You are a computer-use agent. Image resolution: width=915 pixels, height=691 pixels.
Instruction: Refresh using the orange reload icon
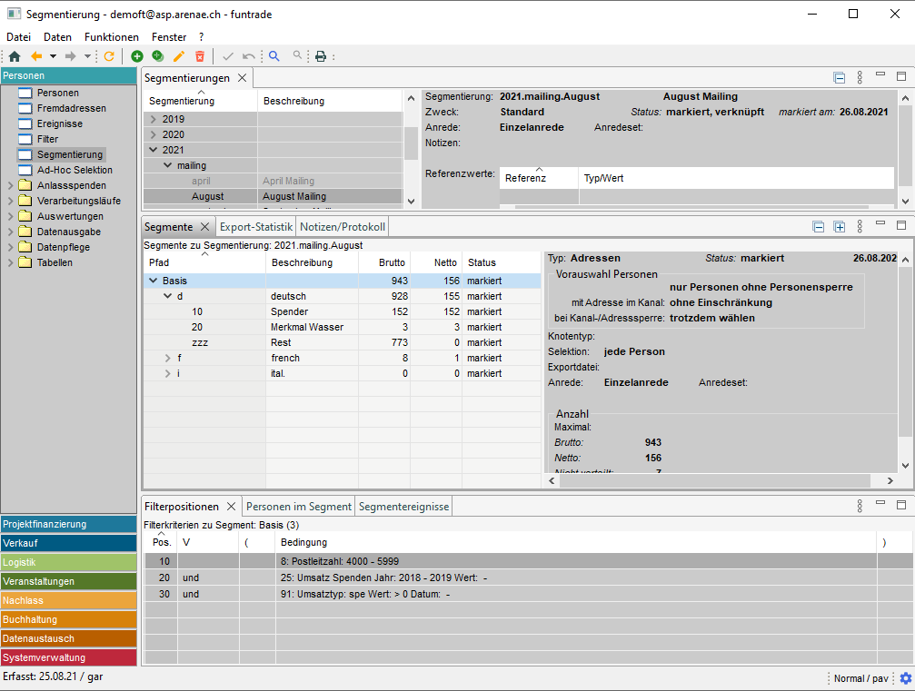click(109, 56)
